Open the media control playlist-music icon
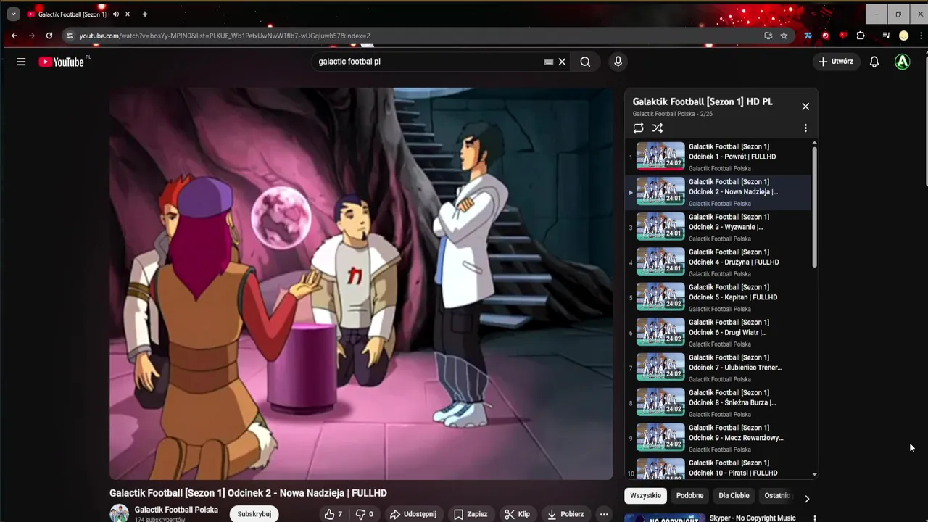928x522 pixels. (886, 36)
